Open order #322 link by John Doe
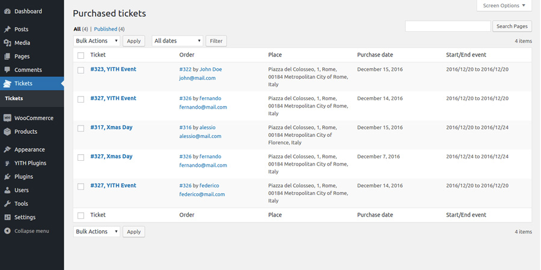Screen dimensions: 541x270 point(185,70)
